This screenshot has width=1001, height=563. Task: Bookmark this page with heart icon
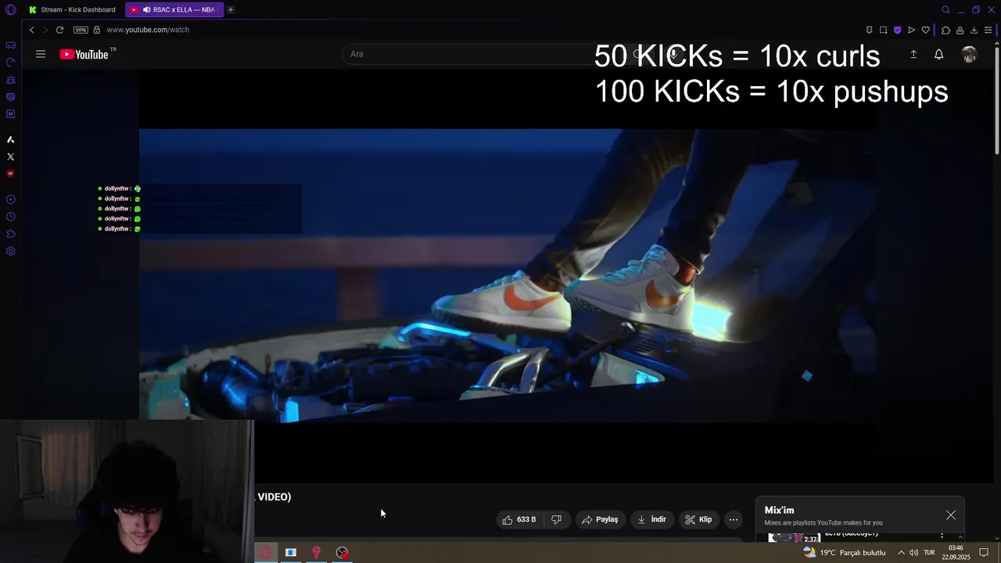(x=925, y=30)
